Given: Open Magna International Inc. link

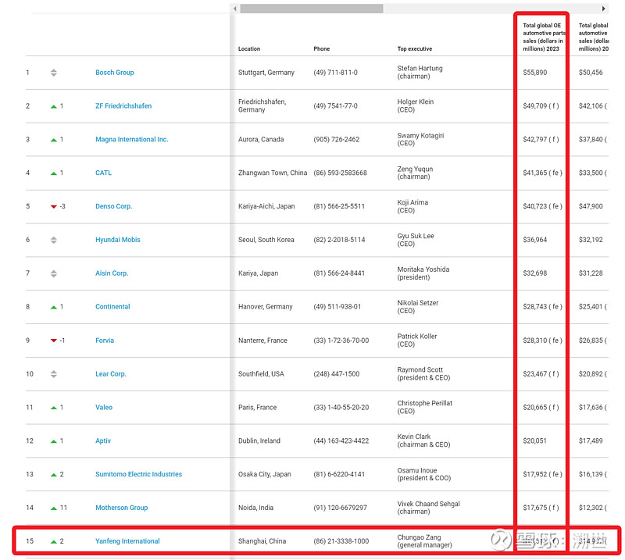Looking at the screenshot, I should pyautogui.click(x=131, y=139).
